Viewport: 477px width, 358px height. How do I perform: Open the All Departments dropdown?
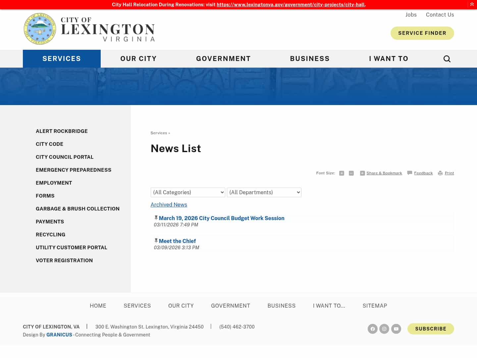[264, 192]
